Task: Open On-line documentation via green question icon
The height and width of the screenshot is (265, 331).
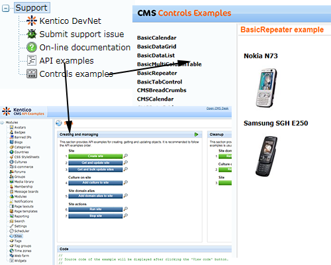Action: pos(32,47)
